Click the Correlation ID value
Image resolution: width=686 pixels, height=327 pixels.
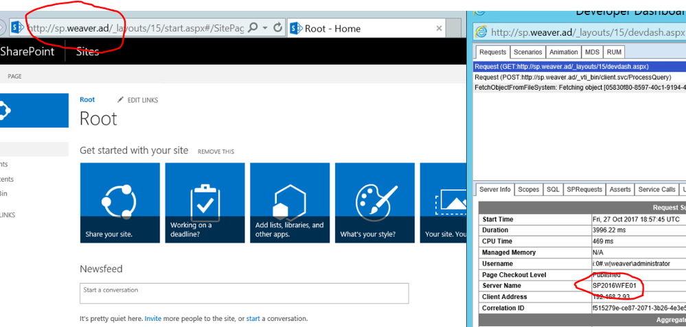[639, 308]
